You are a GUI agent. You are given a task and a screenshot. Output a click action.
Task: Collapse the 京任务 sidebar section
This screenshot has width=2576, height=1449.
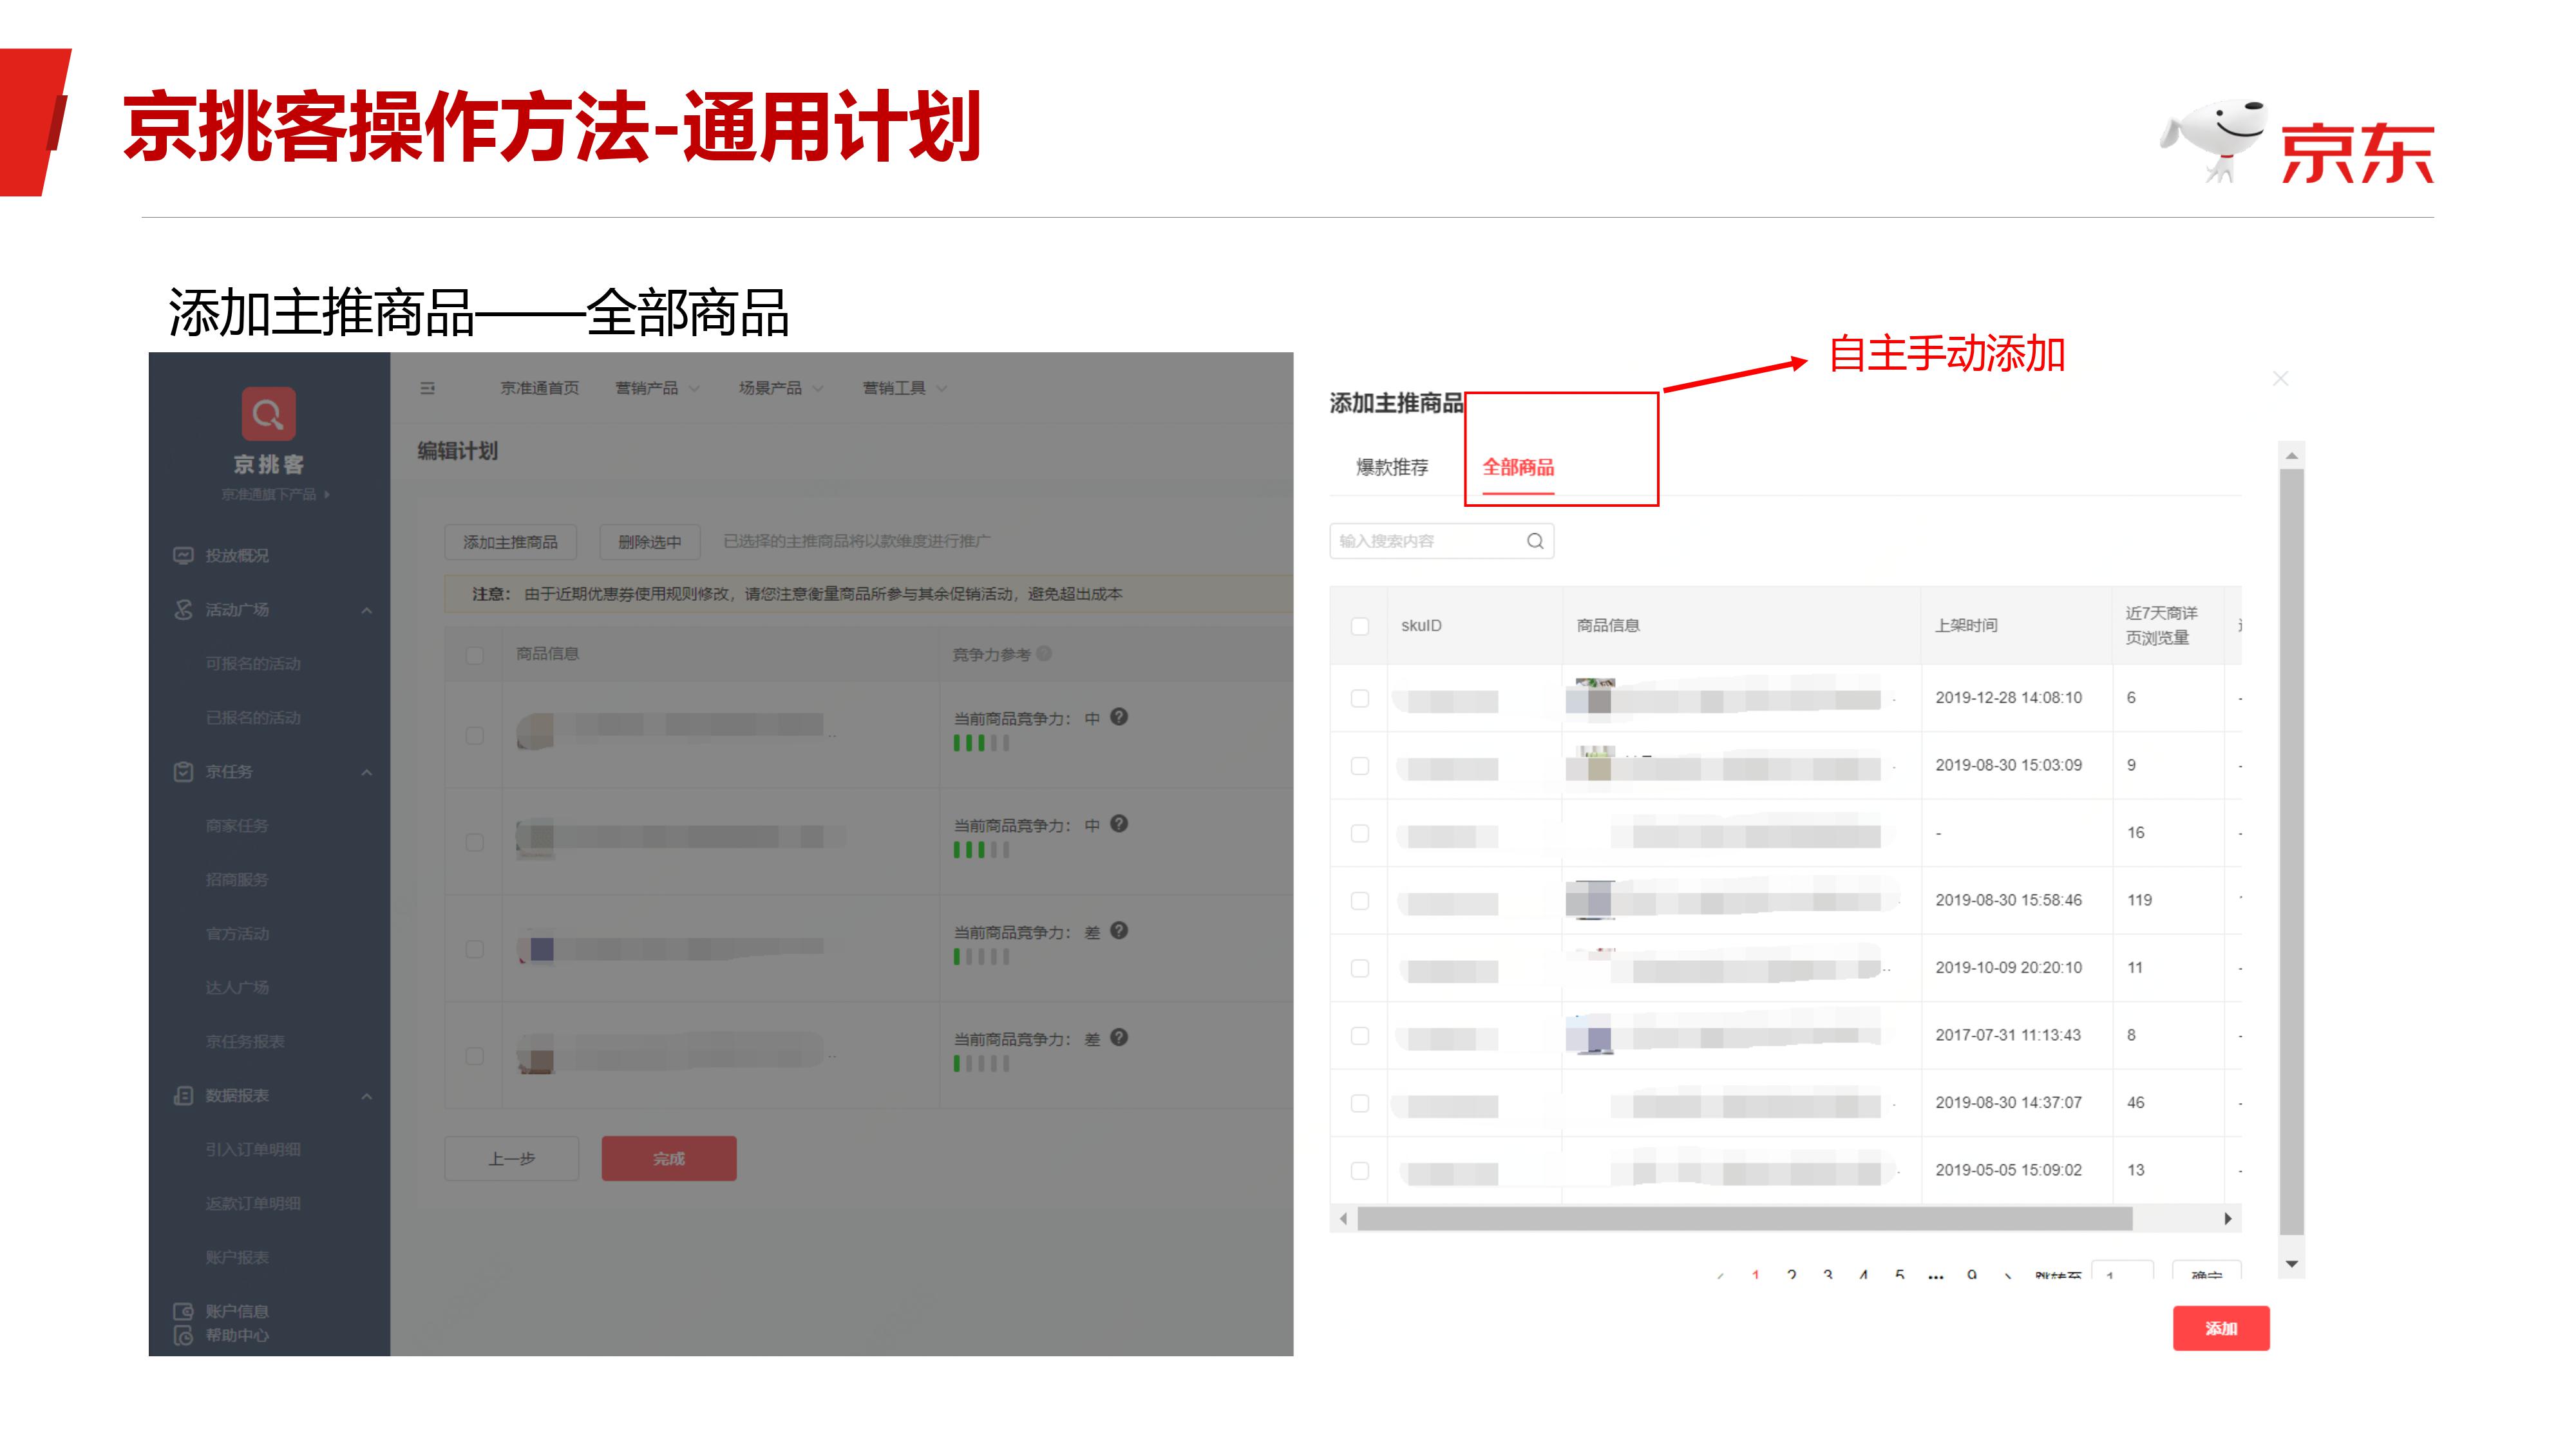(367, 772)
